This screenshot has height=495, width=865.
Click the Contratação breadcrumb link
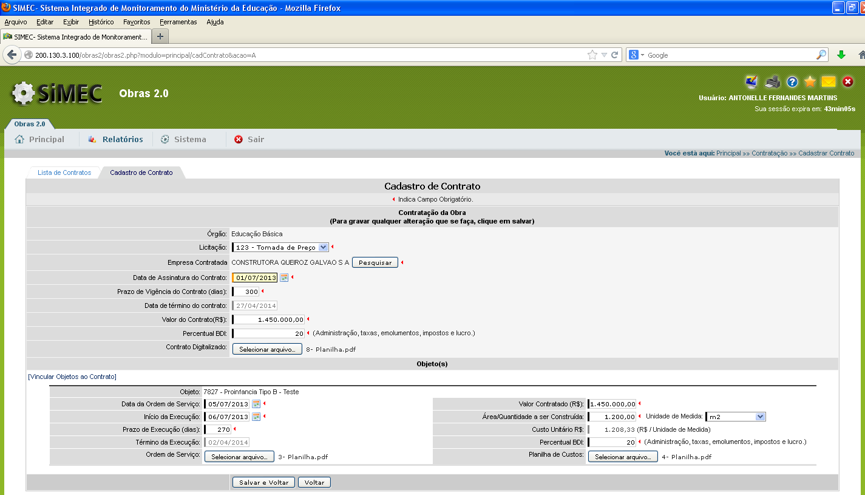click(769, 153)
